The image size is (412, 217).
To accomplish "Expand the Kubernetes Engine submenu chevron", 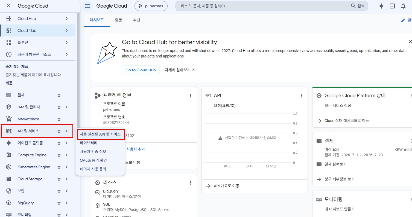I will point(67,167).
